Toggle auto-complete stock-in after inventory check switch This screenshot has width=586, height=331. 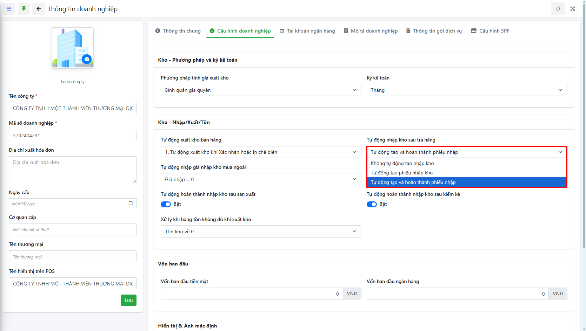pyautogui.click(x=372, y=204)
